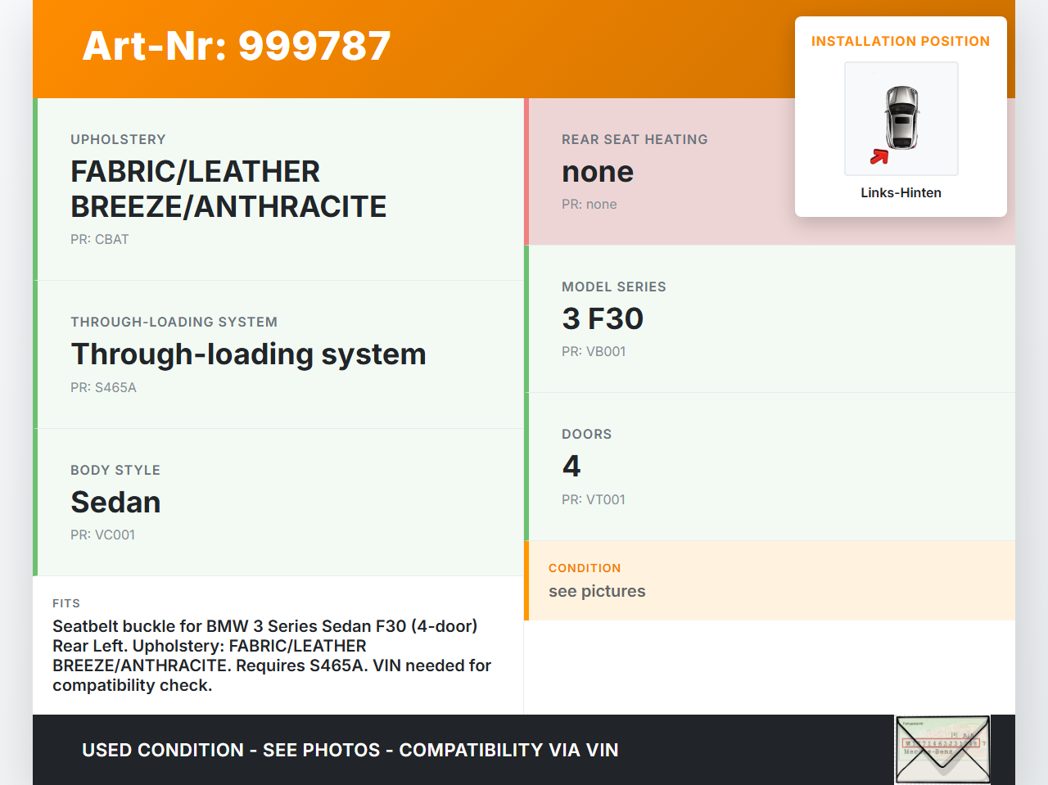
Task: Click REAR SEAT HEATING label
Action: click(x=635, y=139)
